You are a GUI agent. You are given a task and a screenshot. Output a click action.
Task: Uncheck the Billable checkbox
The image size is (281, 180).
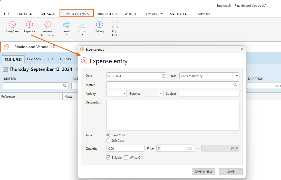click(108, 157)
